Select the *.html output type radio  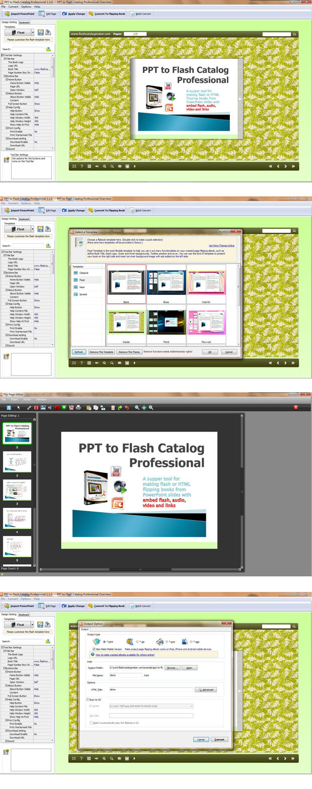coord(104,642)
